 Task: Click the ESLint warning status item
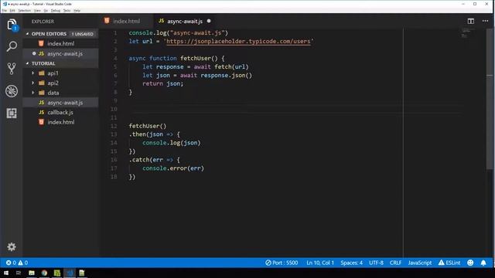tap(449, 263)
